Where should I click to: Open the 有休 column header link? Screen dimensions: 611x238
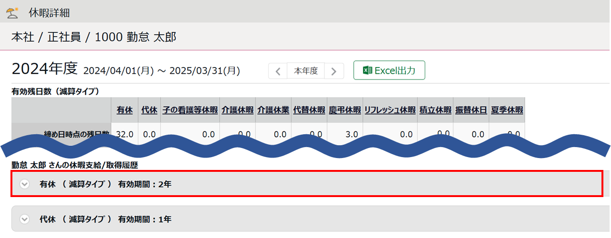[125, 110]
